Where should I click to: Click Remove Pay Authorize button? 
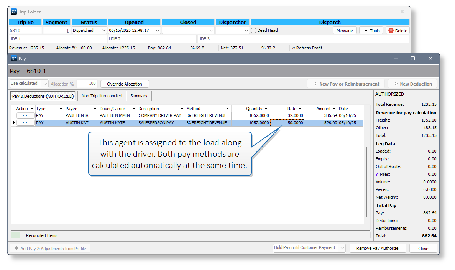pyautogui.click(x=377, y=248)
